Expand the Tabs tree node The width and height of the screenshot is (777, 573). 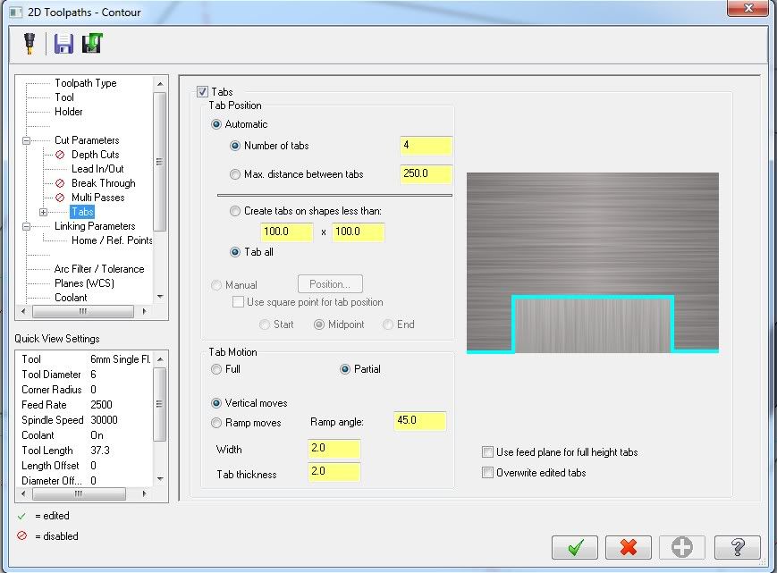[43, 212]
